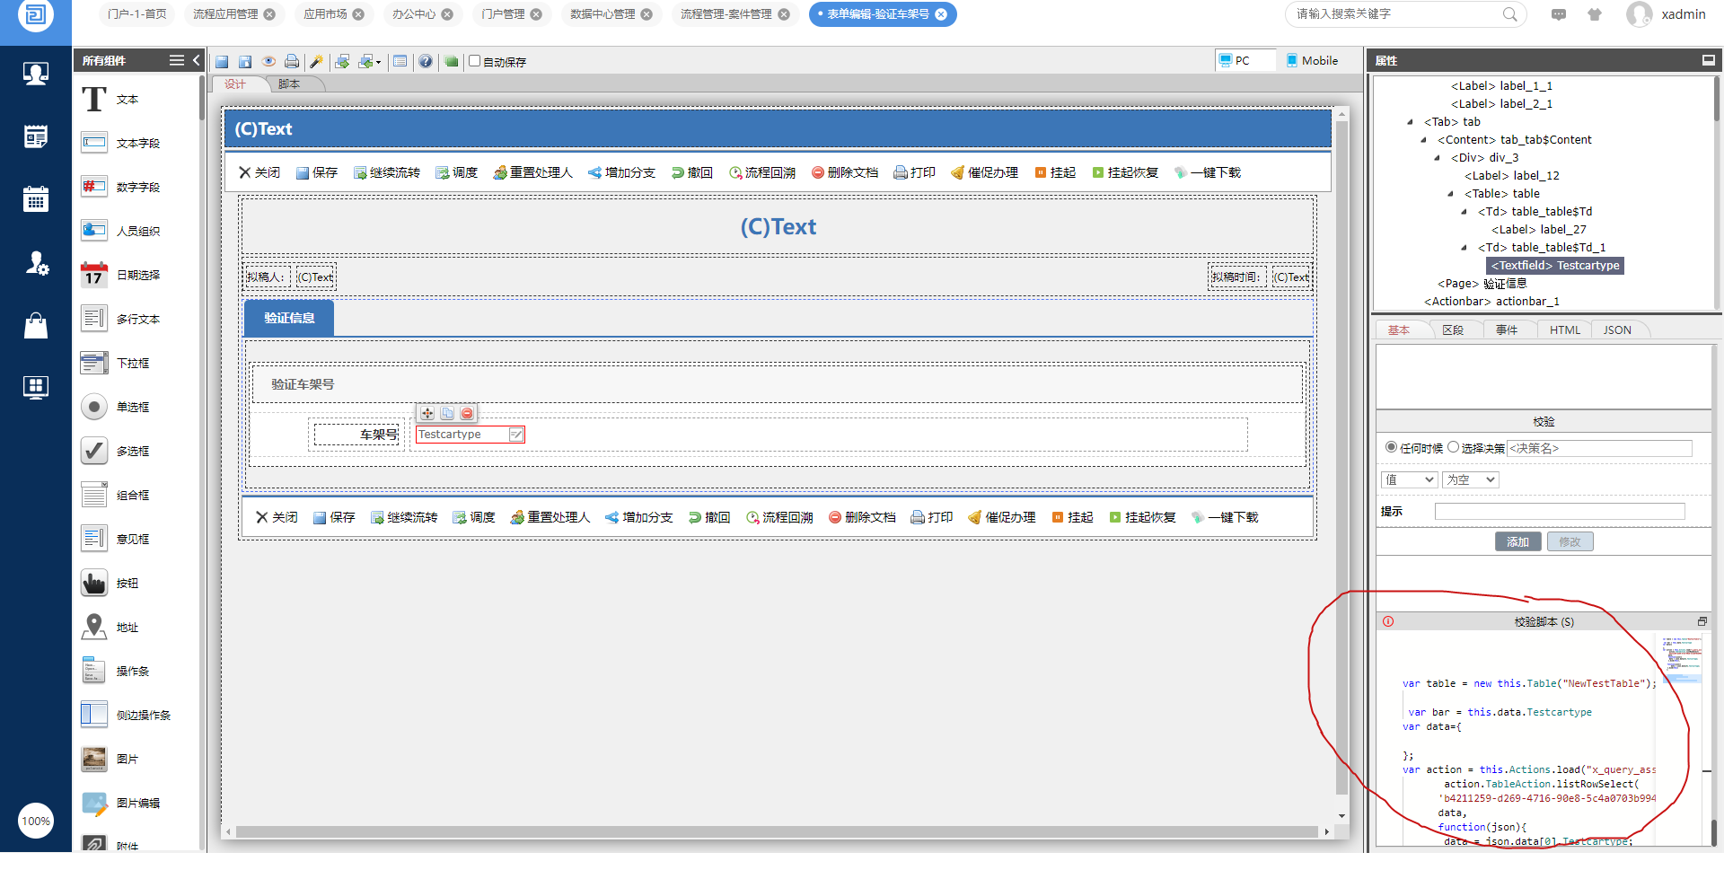
Task: Open the JSON properties tab
Action: point(1617,330)
